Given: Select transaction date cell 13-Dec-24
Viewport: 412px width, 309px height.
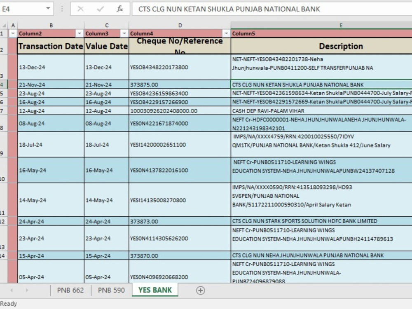Looking at the screenshot, I should tap(51, 67).
